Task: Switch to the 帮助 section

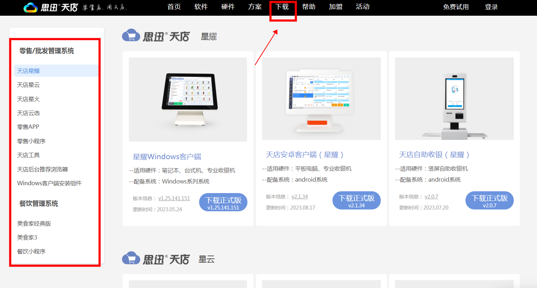Action: point(309,6)
